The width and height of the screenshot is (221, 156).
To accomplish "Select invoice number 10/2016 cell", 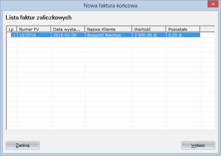I will [x=34, y=35].
